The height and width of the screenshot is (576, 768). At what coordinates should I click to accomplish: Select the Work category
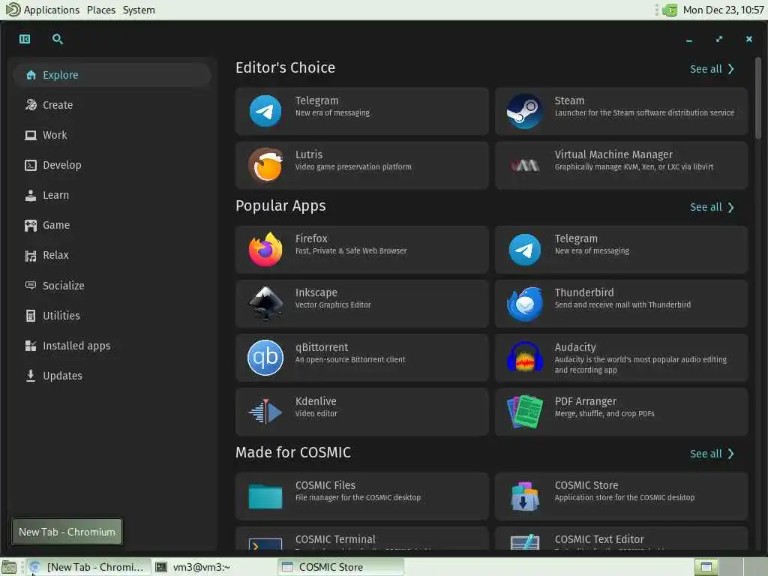coord(112,135)
